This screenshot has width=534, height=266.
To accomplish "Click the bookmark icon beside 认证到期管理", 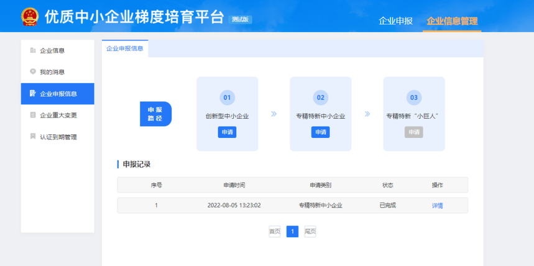I will [33, 137].
